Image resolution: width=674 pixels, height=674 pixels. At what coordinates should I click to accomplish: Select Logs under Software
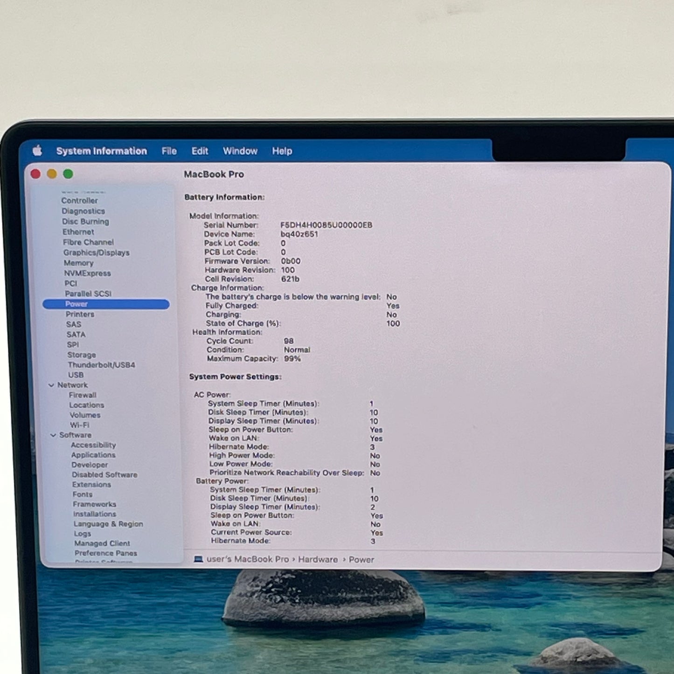[x=83, y=534]
